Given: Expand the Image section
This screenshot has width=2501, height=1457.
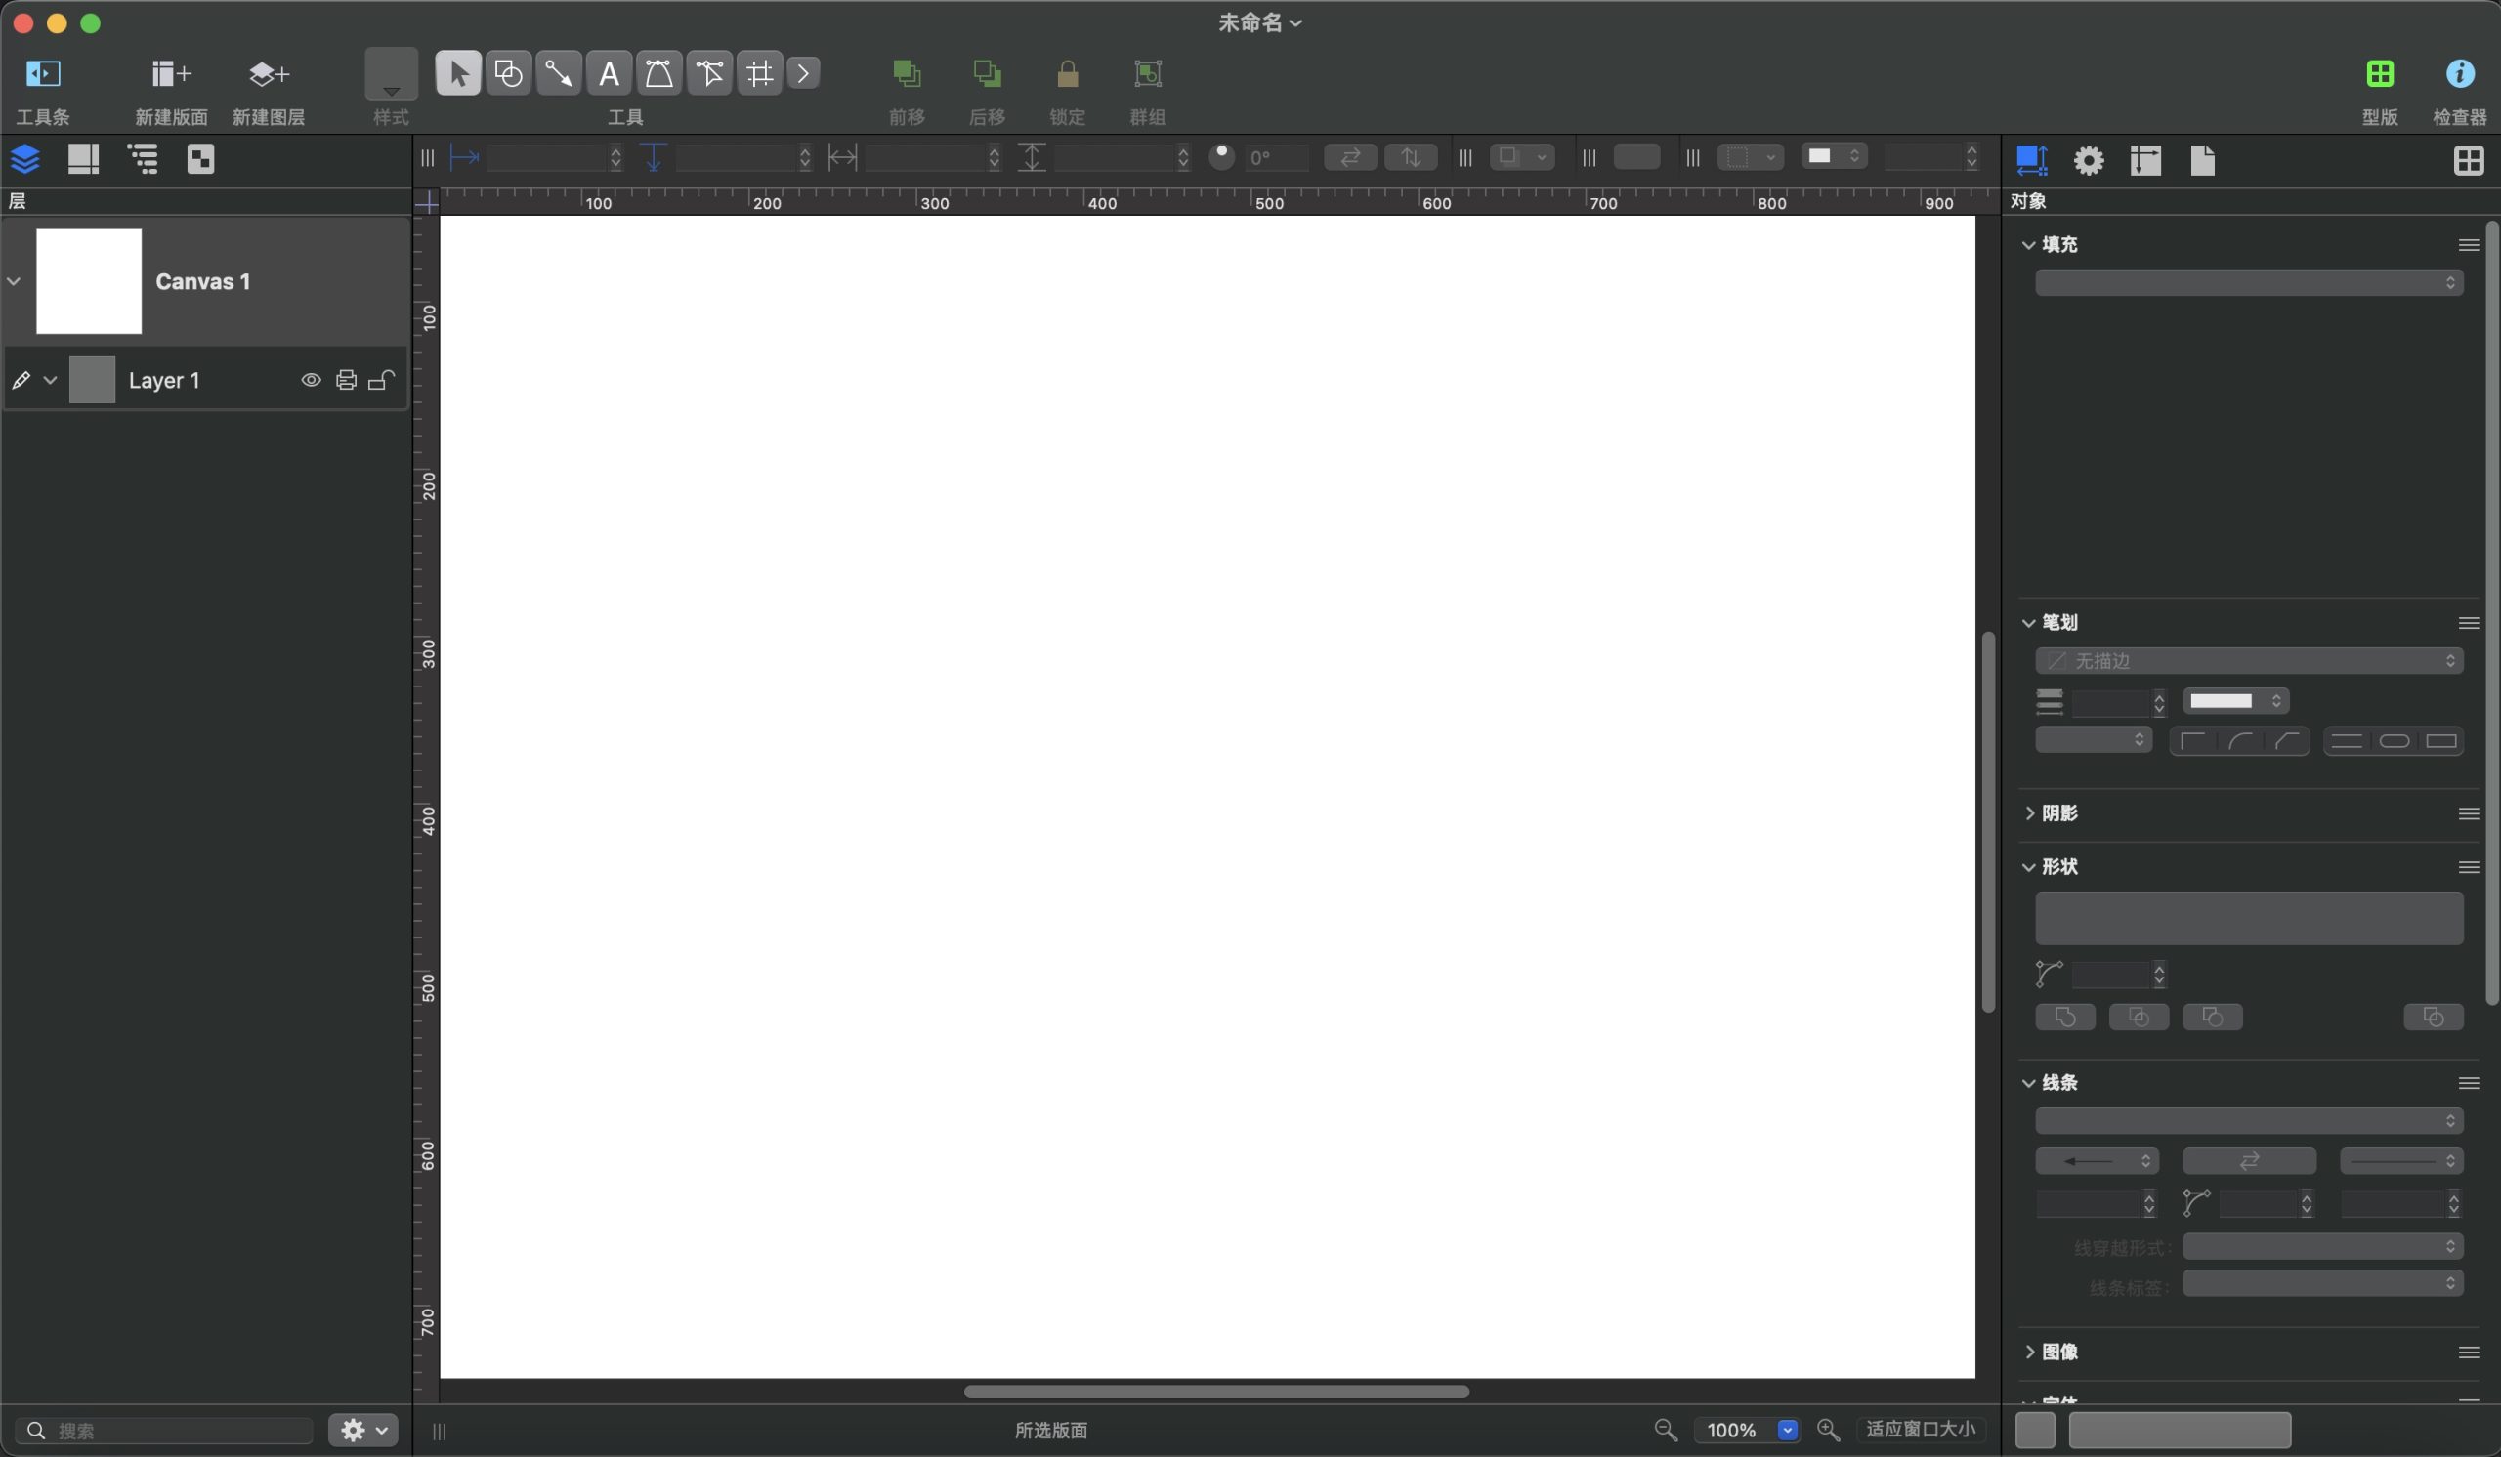Looking at the screenshot, I should (x=2027, y=1352).
